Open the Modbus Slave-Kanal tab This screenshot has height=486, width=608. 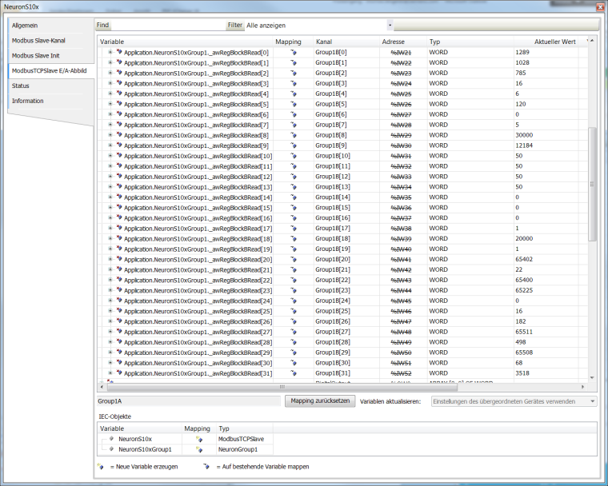coord(38,41)
